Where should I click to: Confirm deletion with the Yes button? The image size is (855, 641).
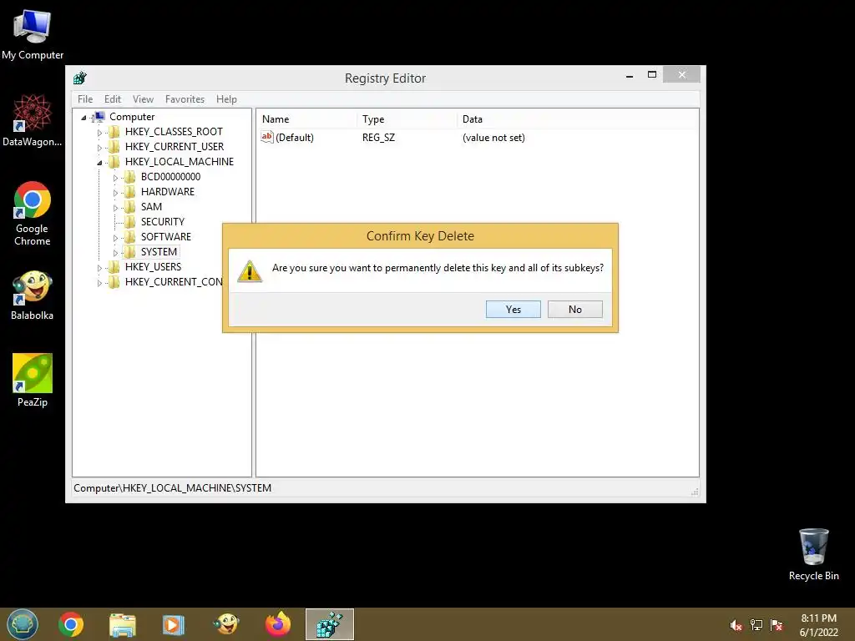coord(514,309)
